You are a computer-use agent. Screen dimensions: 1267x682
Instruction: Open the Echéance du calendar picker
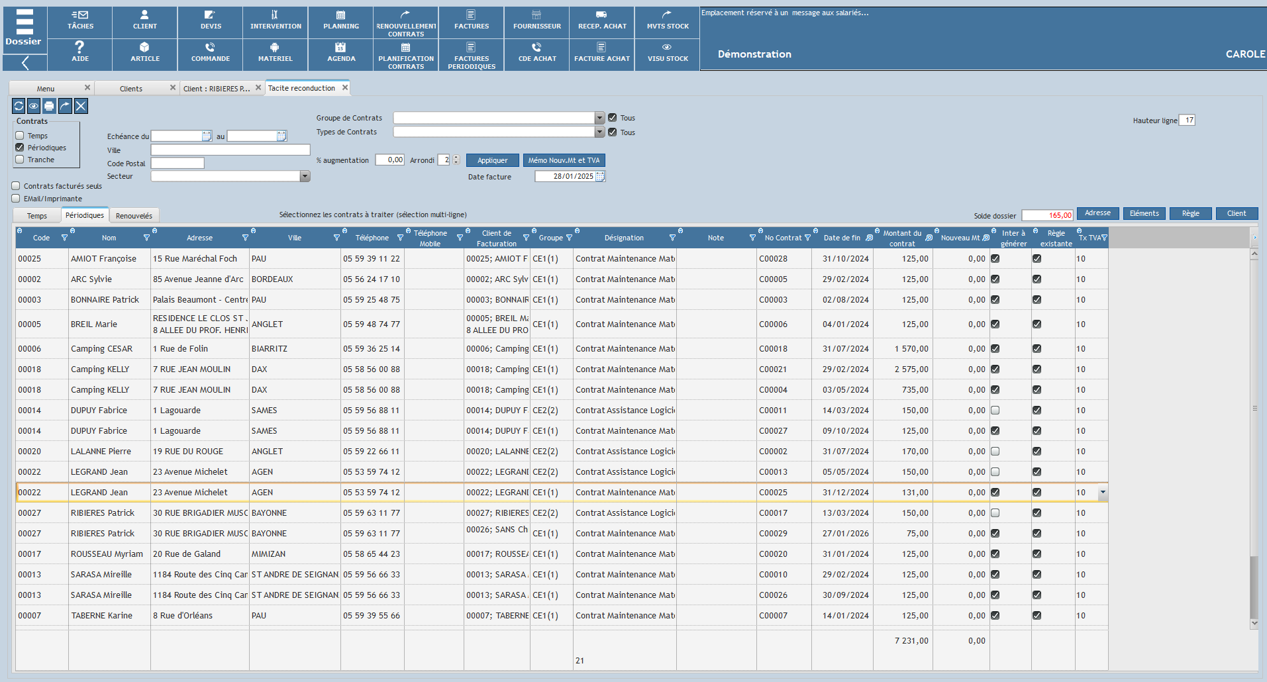207,136
